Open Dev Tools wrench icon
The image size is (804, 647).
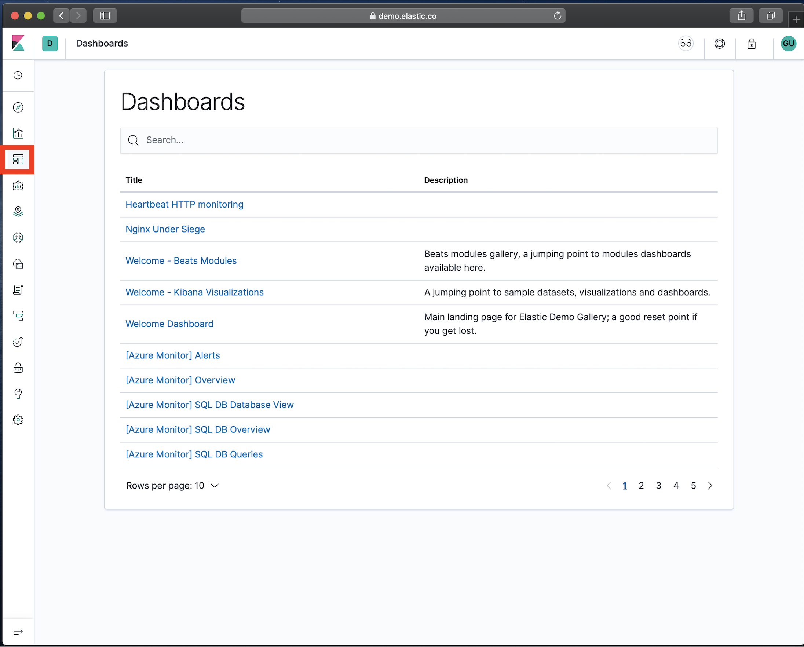click(x=18, y=394)
